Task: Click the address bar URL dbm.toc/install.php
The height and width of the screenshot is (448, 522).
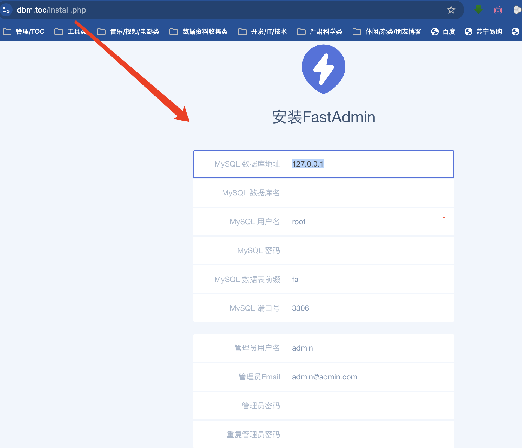Action: pos(51,10)
